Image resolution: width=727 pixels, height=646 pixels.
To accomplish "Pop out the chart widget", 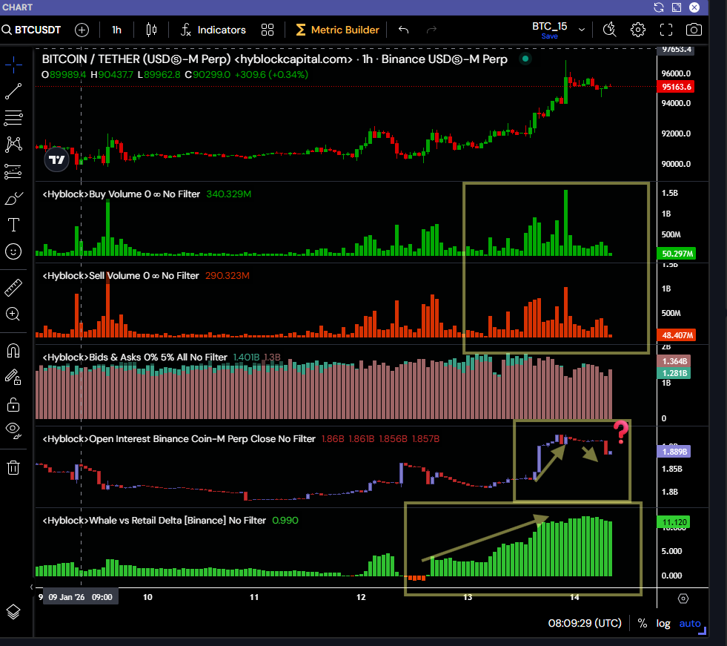I will click(677, 7).
